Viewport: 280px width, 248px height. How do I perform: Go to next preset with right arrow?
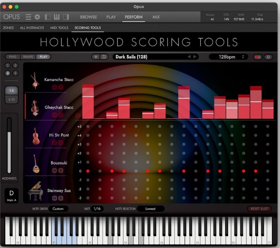(x=195, y=57)
